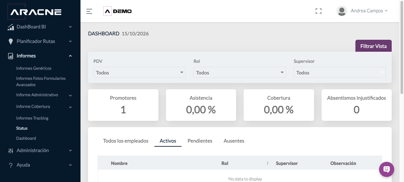Open the Supervisor dropdown
Screen dimensions: 404x182
(340, 72)
